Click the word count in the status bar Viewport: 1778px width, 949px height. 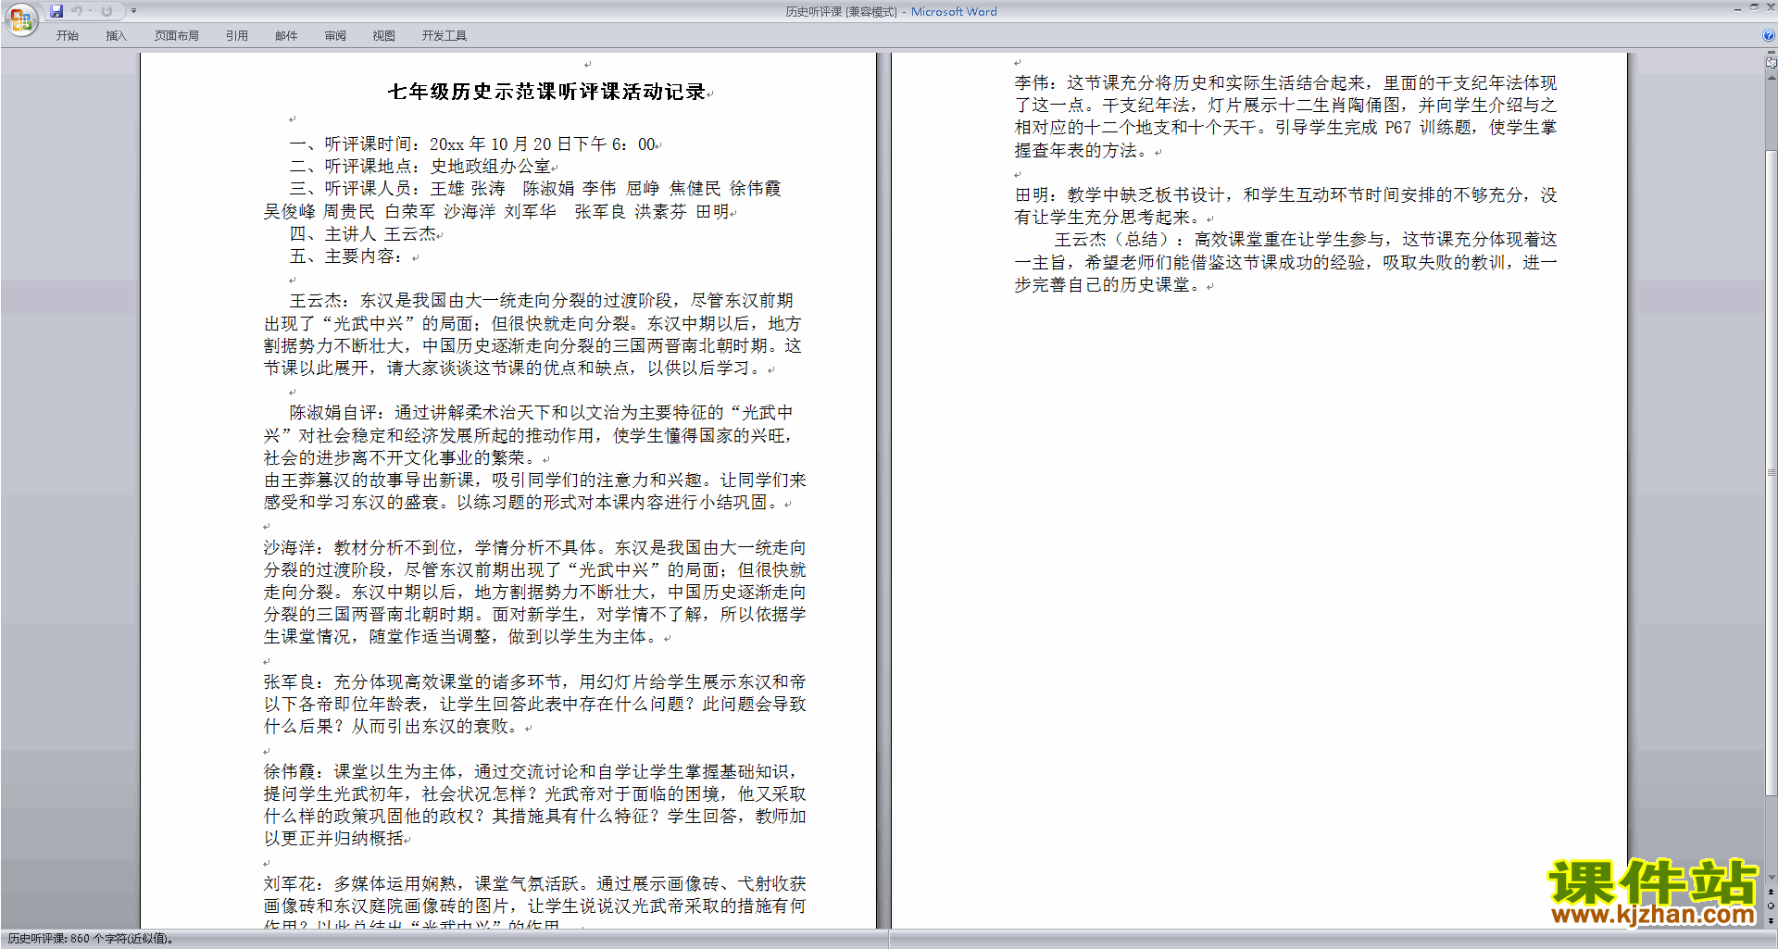[x=90, y=939]
